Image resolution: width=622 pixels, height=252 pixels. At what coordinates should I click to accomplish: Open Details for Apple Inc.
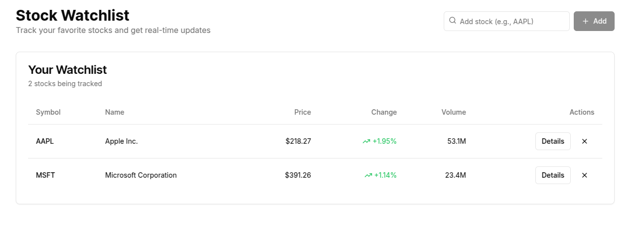553,141
